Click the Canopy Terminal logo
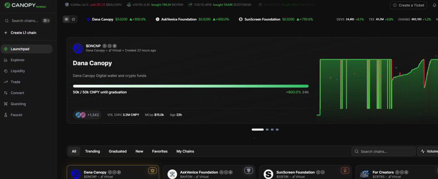This screenshot has height=179, width=438. [x=25, y=5]
